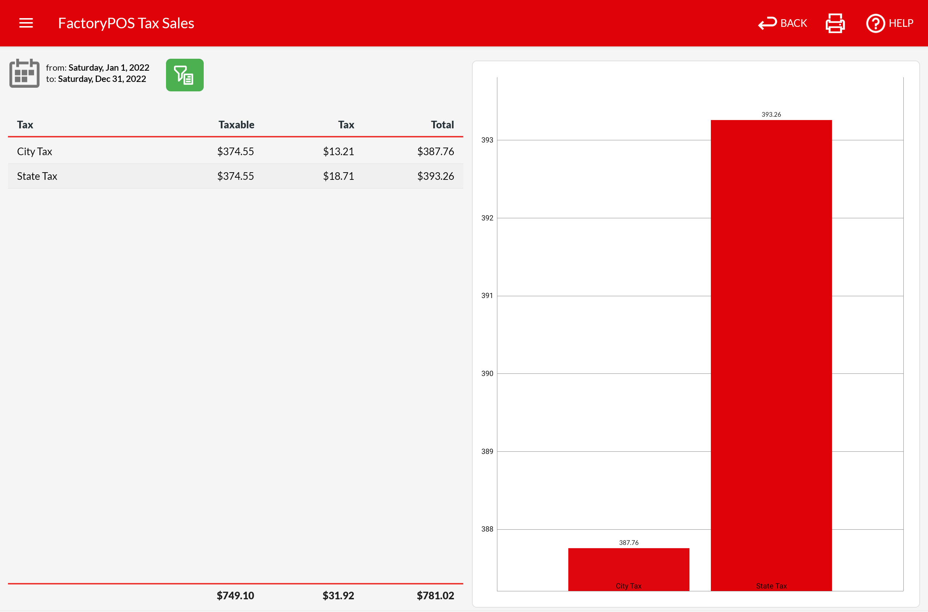Viewport: 928px width, 612px height.
Task: Click the $781.02 grand total value
Action: click(435, 596)
